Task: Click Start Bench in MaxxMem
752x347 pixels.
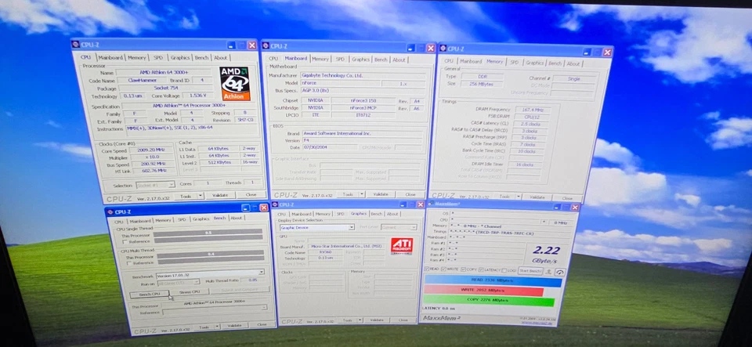Action: click(x=530, y=271)
